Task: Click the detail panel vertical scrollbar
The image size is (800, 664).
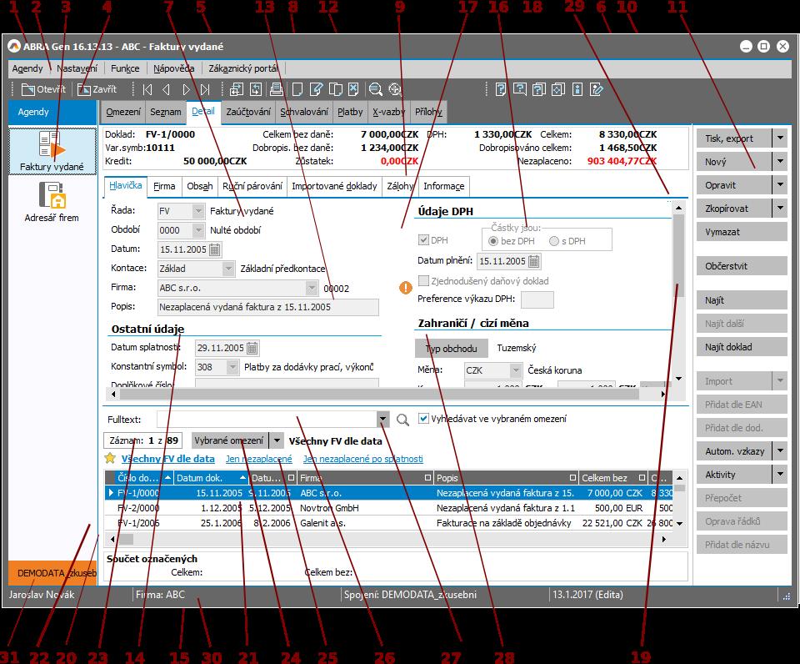Action: pos(678,293)
